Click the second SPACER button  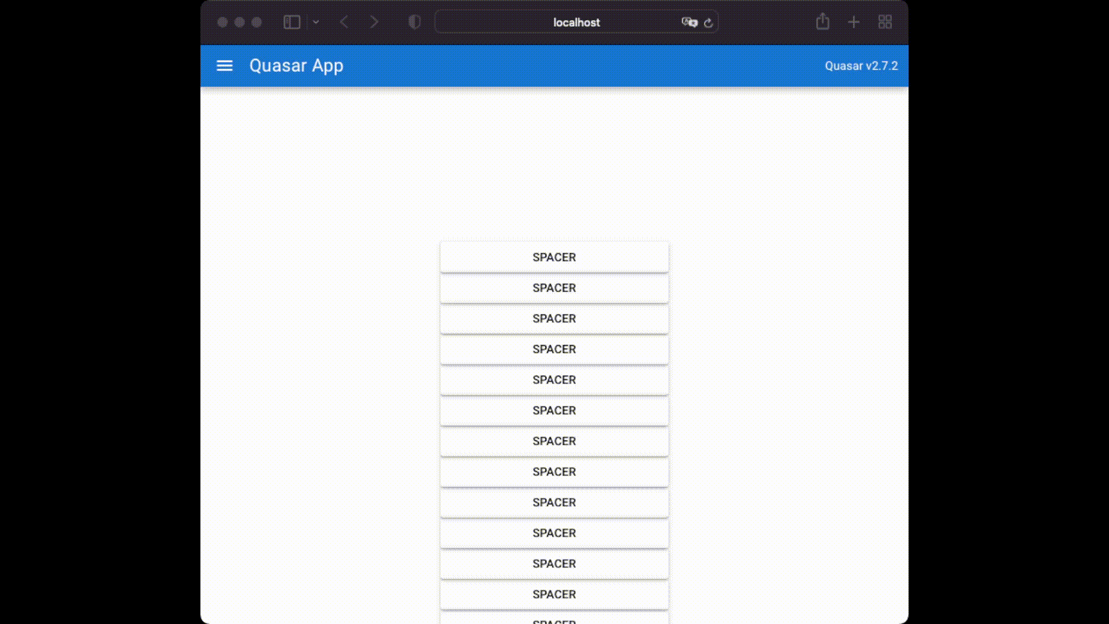click(554, 288)
